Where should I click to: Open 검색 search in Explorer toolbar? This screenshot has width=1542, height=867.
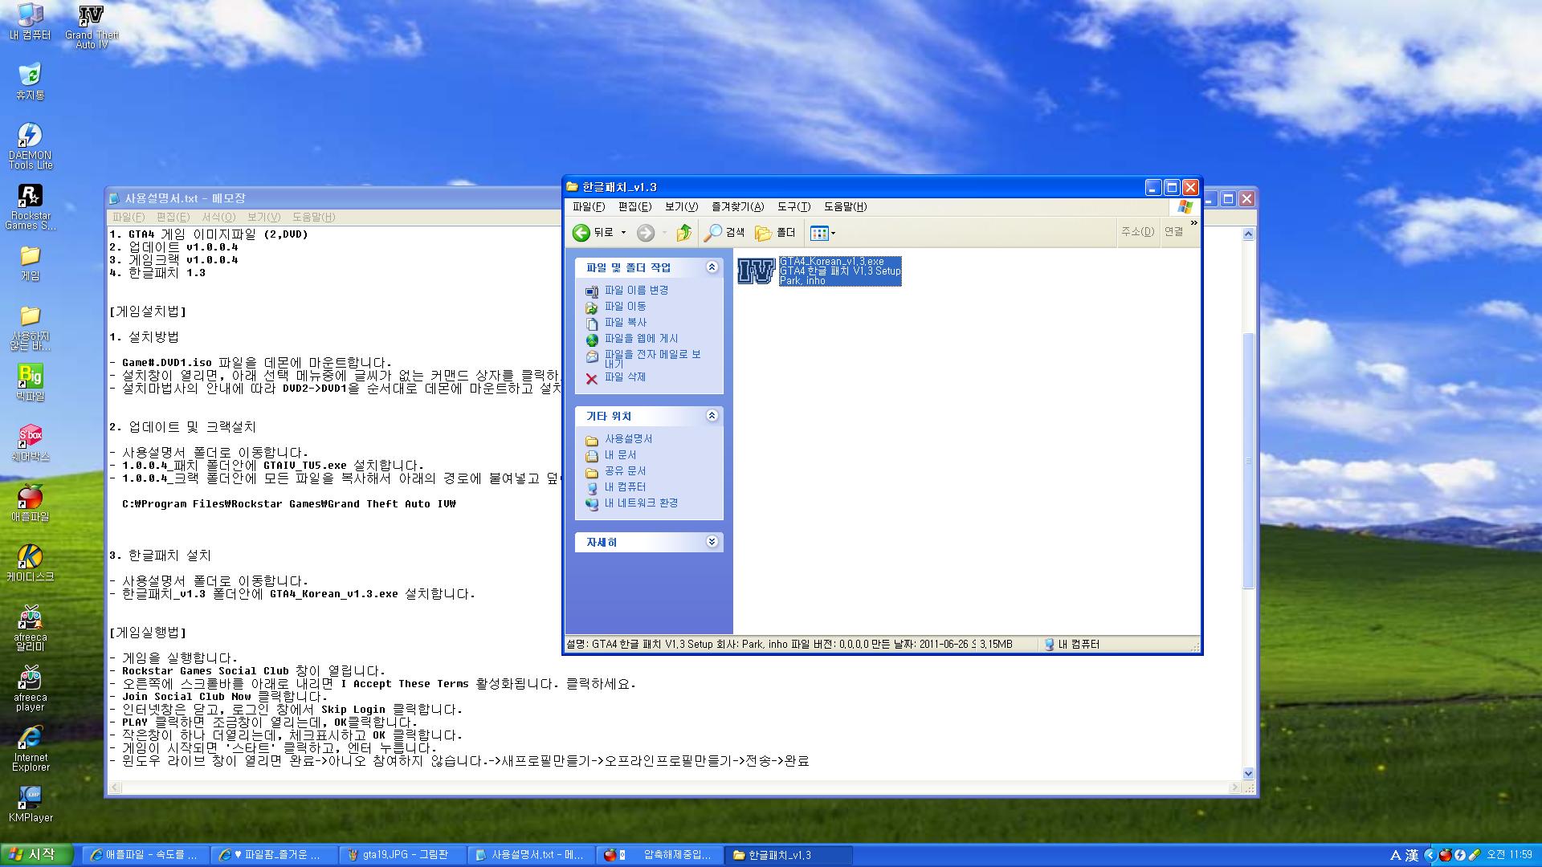pyautogui.click(x=724, y=233)
